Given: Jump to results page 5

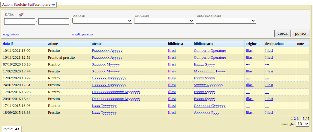Looking at the screenshot, I should 304,119.
